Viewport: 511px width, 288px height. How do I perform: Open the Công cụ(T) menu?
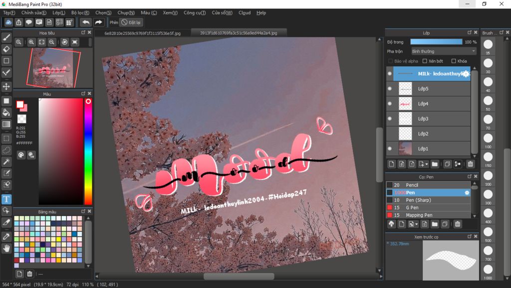[x=195, y=12]
